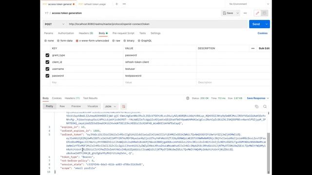Open the Send options arrow
The width and height of the screenshot is (312, 175).
tap(267, 24)
